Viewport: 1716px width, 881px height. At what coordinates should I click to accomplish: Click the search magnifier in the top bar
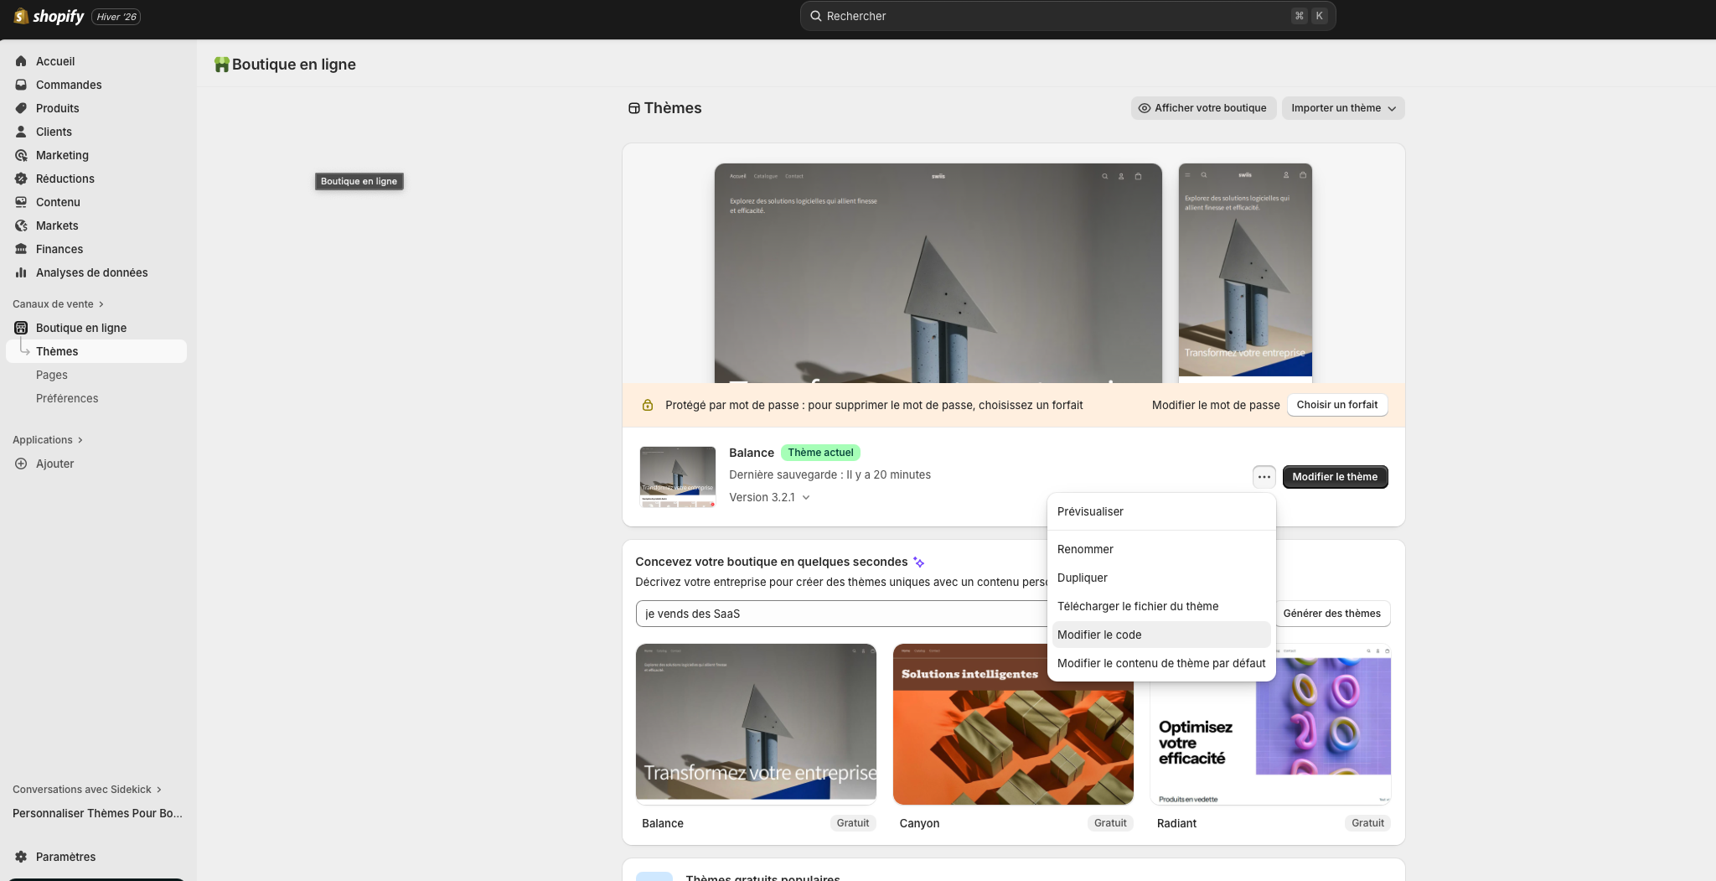click(815, 15)
